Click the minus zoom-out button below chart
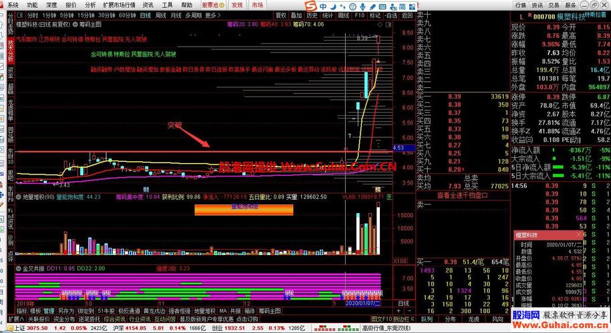The image size is (611, 333). tap(409, 311)
